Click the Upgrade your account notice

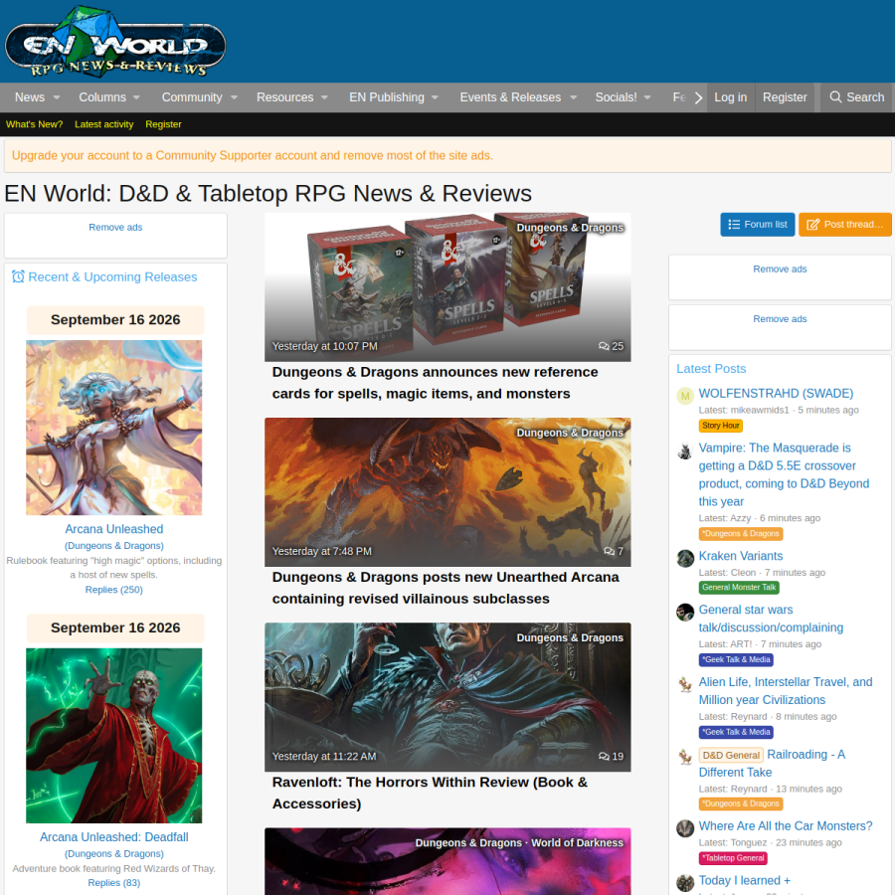coord(253,155)
